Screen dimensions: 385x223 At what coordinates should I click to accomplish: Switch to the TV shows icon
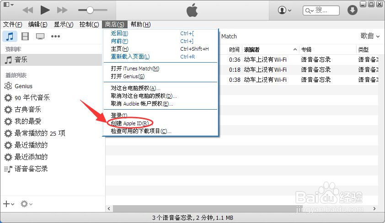pos(40,36)
